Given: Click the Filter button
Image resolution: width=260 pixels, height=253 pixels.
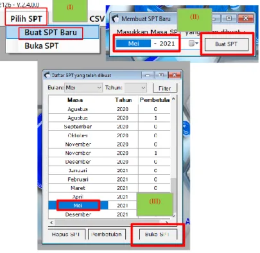Looking at the screenshot, I should tap(165, 88).
